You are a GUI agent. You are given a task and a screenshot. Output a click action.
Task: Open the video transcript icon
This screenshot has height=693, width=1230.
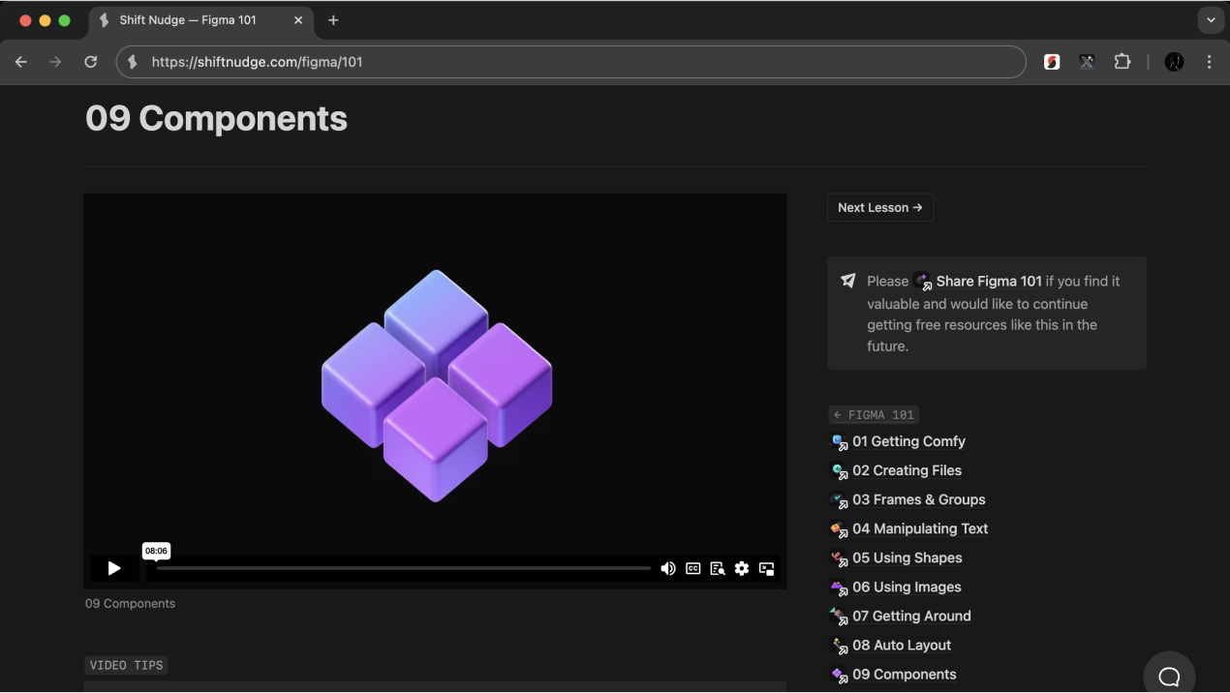(718, 568)
